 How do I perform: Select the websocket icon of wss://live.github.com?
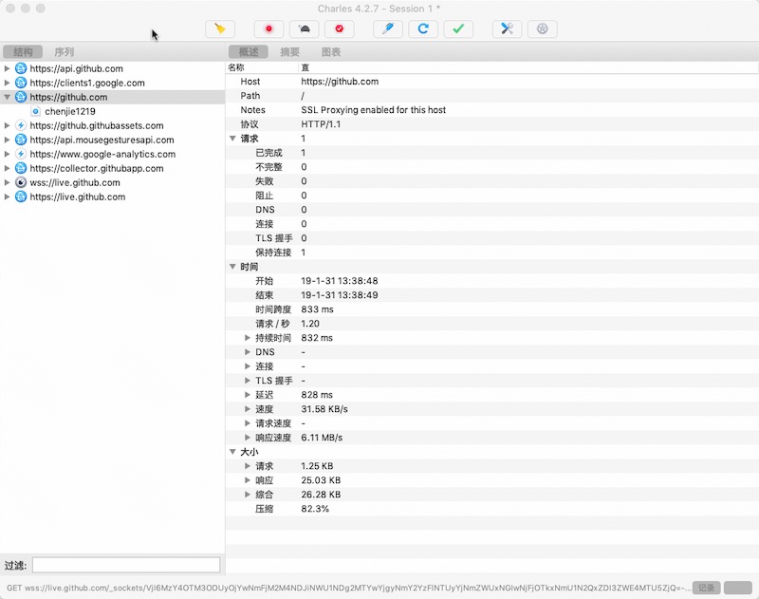tap(21, 182)
